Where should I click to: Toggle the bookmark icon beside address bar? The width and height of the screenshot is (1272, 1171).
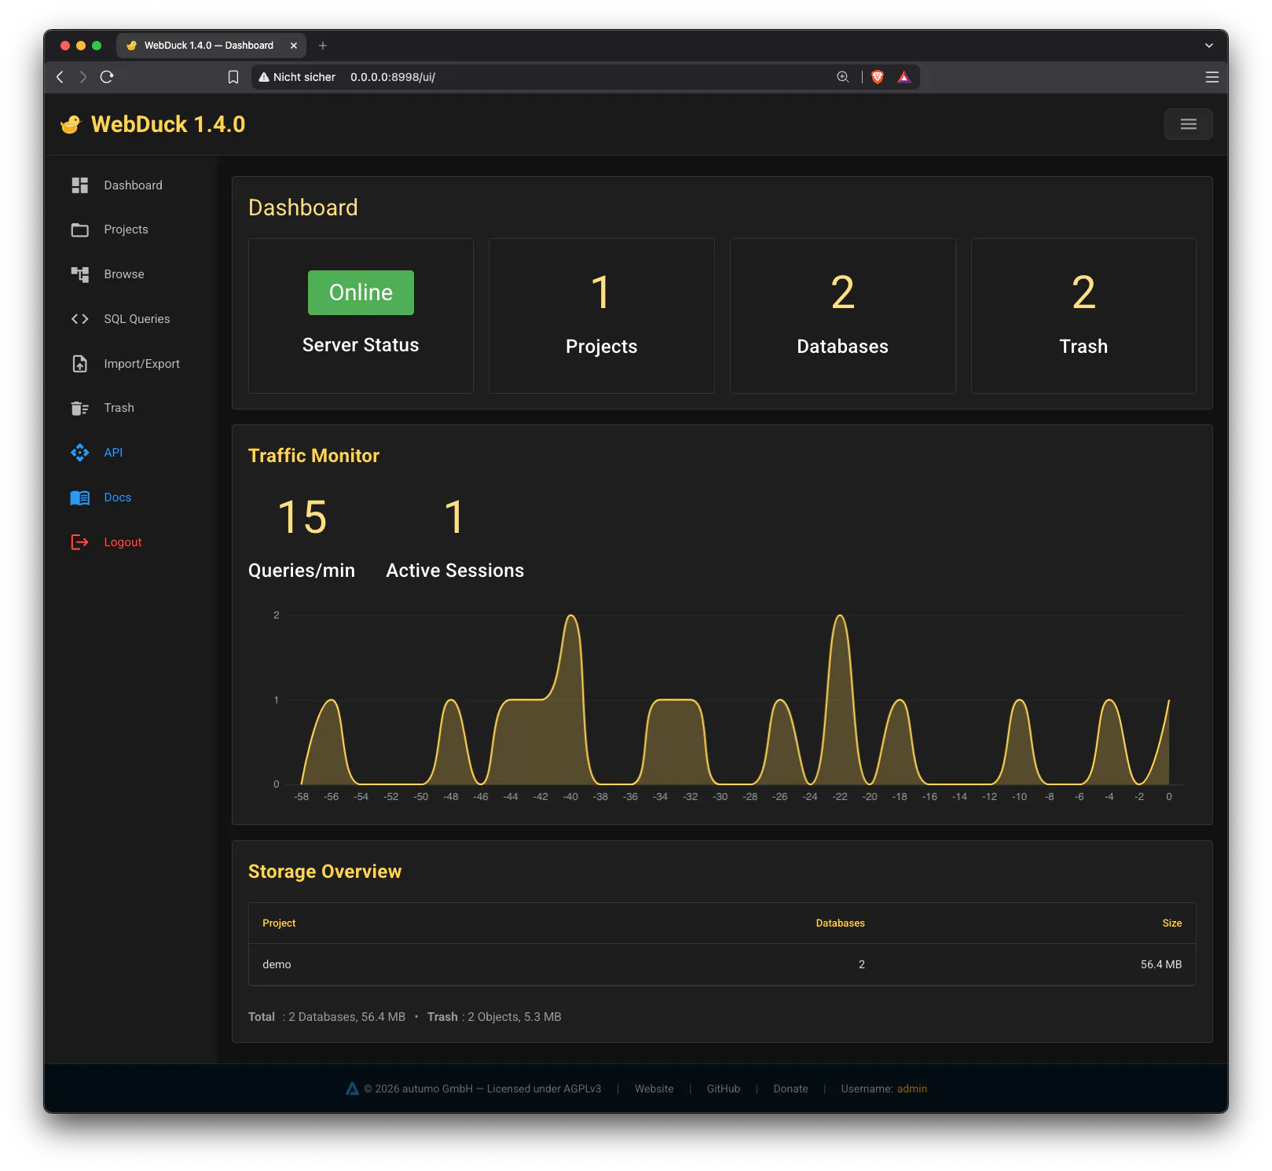[x=233, y=77]
